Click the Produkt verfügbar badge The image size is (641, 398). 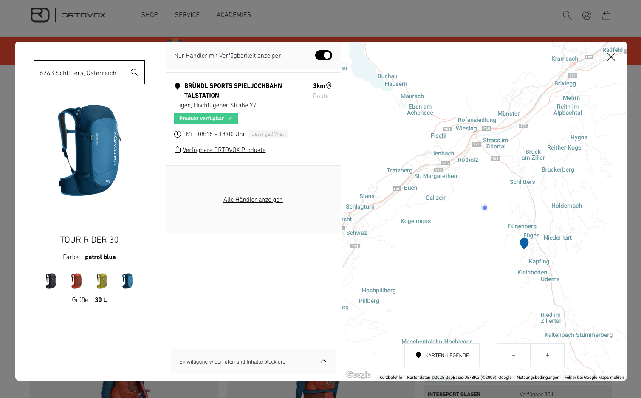tap(206, 119)
